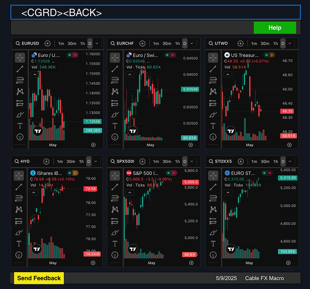Add a symbol to compare with STOXX5
The height and width of the screenshot is (289, 310).
click(x=241, y=161)
